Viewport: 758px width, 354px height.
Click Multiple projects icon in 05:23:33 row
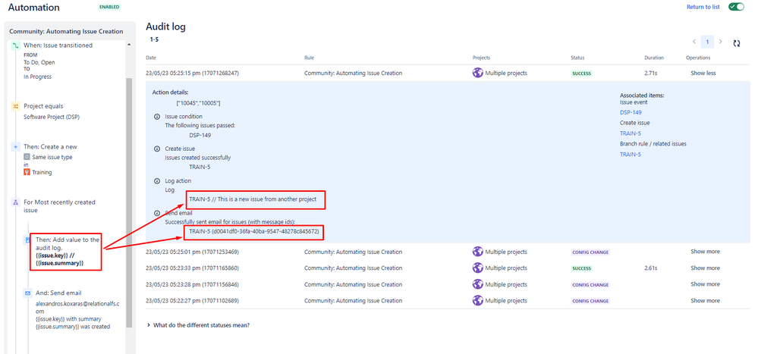click(477, 268)
